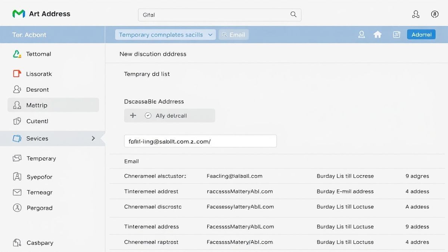The height and width of the screenshot is (252, 448).
Task: Click the Terneagr mail icon
Action: (17, 192)
